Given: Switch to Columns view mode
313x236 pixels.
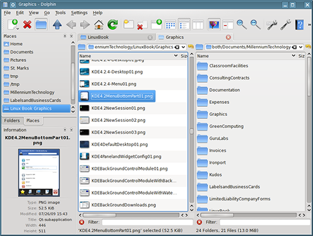Looking at the screenshot, I should 198,25.
